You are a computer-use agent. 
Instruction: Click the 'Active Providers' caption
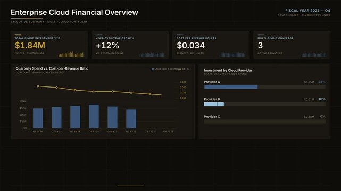pyautogui.click(x=270, y=53)
